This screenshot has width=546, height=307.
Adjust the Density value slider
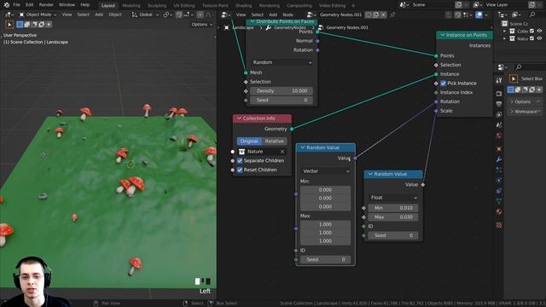(x=282, y=91)
